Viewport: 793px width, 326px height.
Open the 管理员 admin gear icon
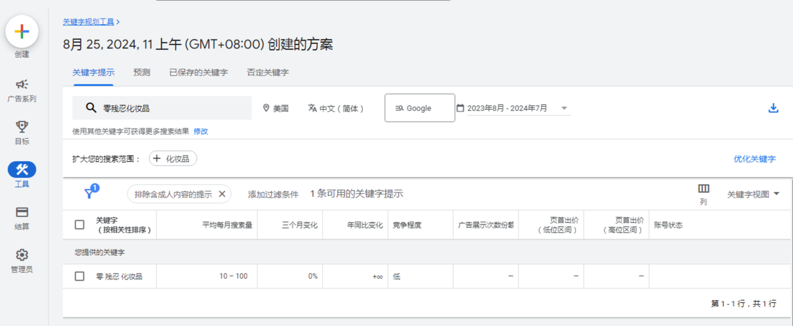22,255
